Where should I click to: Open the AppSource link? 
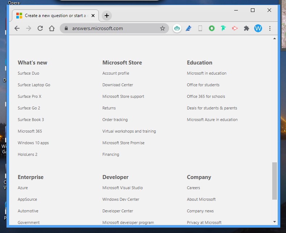point(28,199)
